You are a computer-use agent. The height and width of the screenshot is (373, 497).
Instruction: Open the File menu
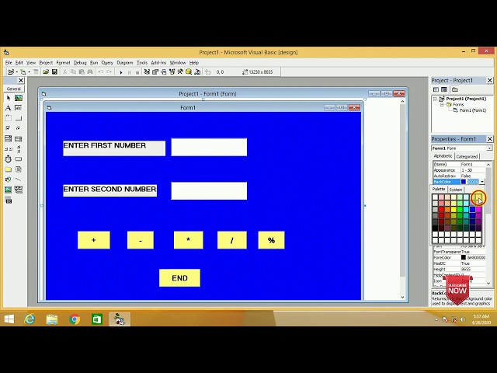point(9,62)
